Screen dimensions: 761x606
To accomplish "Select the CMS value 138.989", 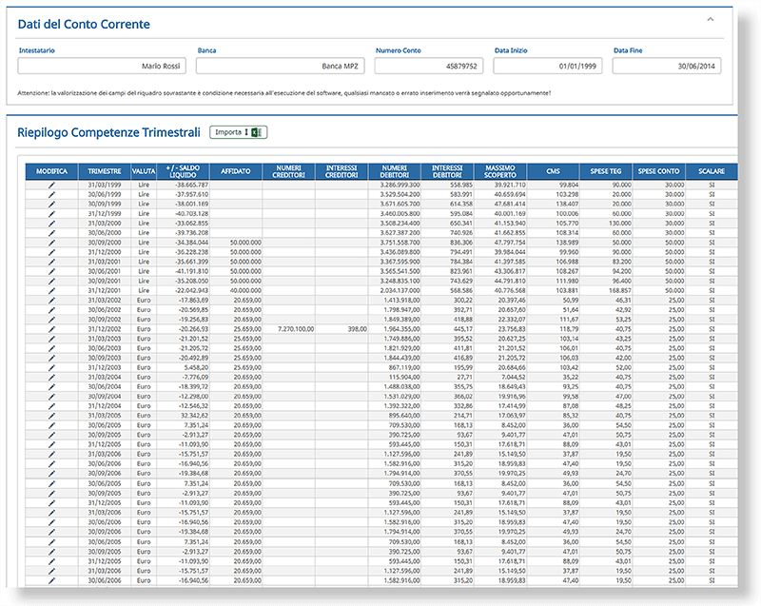I will 567,243.
